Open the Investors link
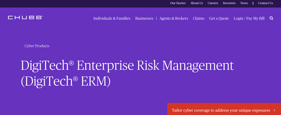Image resolution: width=281 pixels, height=115 pixels. 229,3
